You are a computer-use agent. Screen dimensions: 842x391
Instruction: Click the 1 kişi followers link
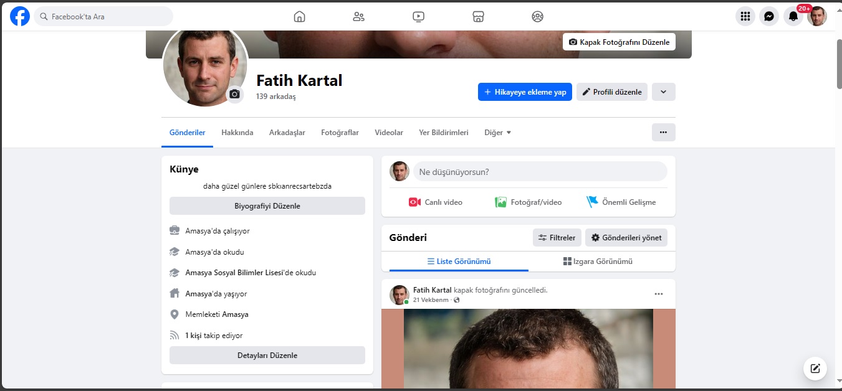(x=193, y=336)
